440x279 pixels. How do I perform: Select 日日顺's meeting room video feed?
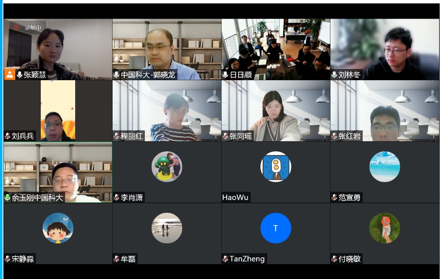276,49
